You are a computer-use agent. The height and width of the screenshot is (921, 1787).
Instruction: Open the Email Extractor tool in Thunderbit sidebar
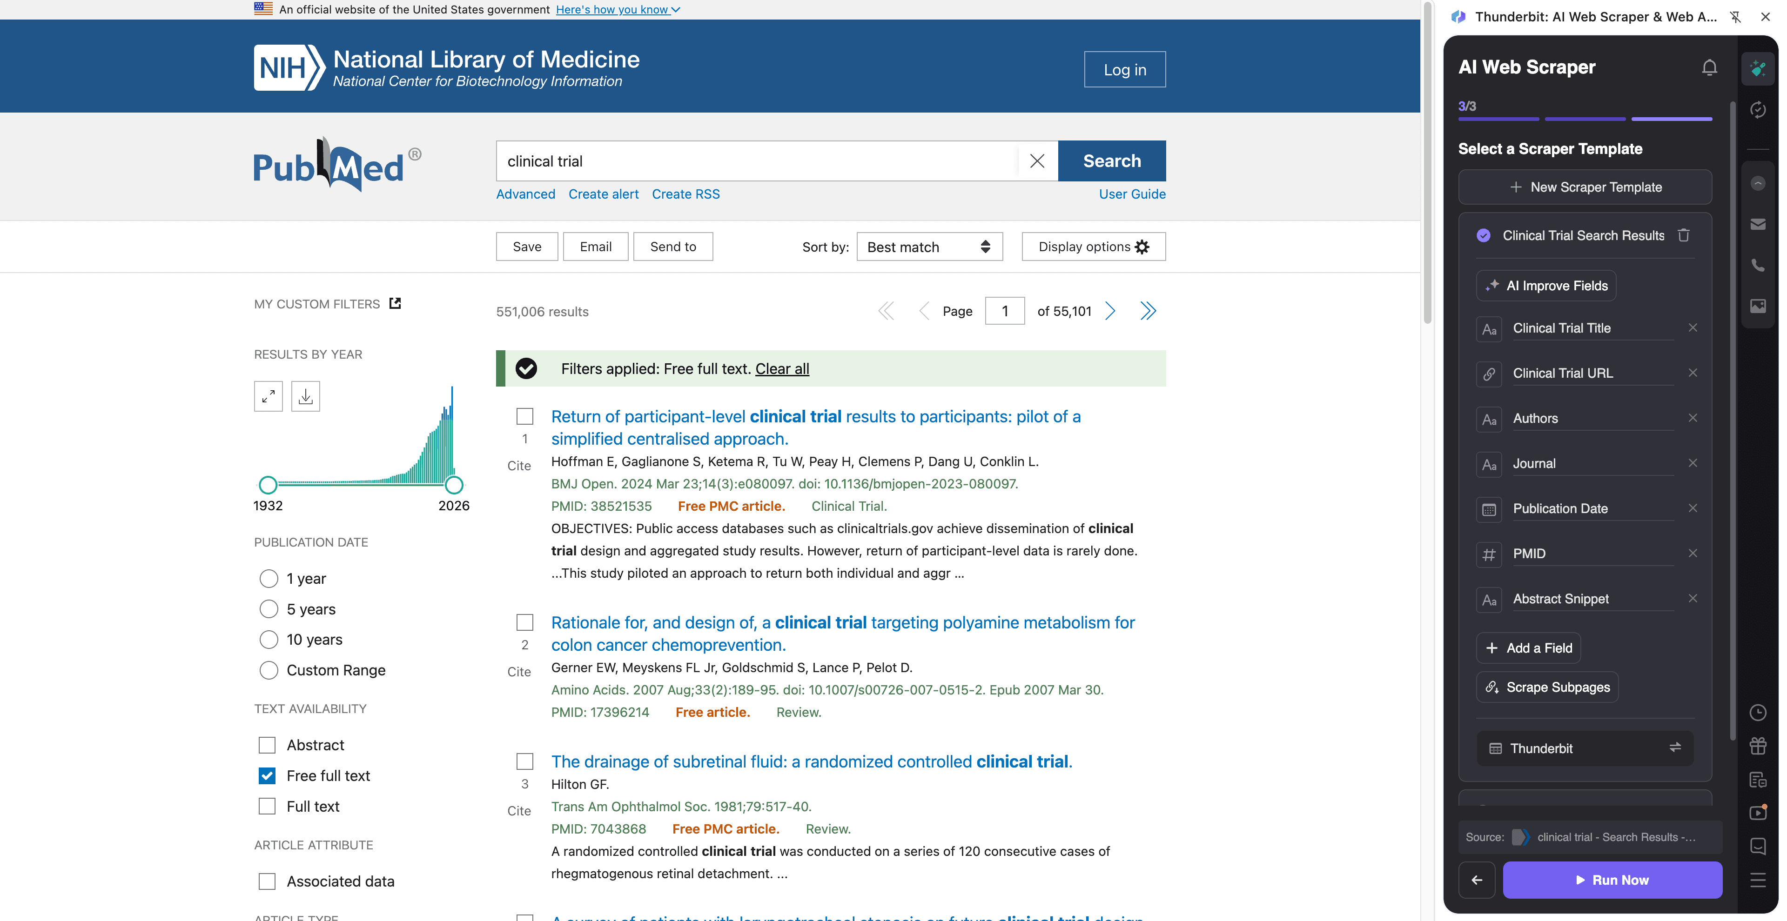pos(1758,223)
